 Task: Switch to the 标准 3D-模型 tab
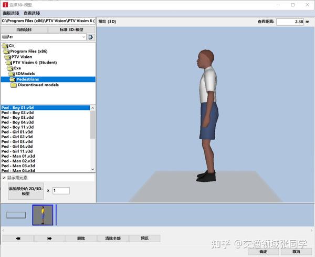pos(71,29)
